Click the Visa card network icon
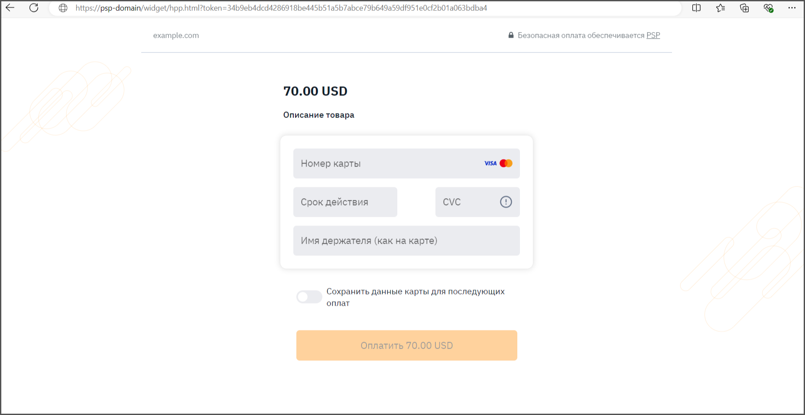805x415 pixels. pos(490,163)
